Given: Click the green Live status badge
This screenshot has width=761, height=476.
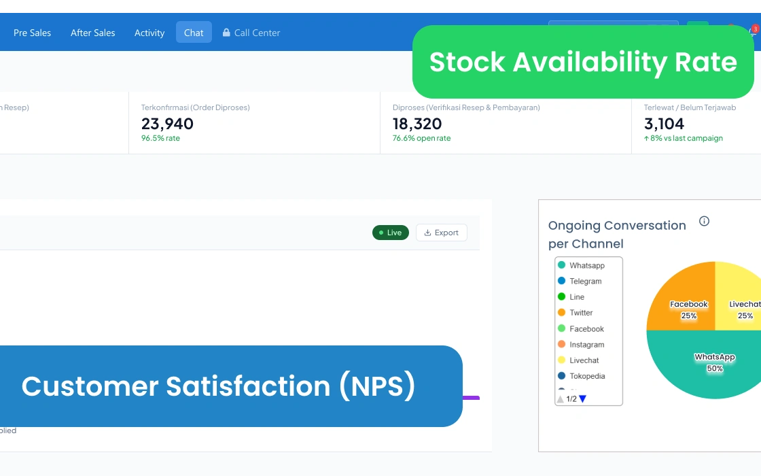Looking at the screenshot, I should [390, 233].
